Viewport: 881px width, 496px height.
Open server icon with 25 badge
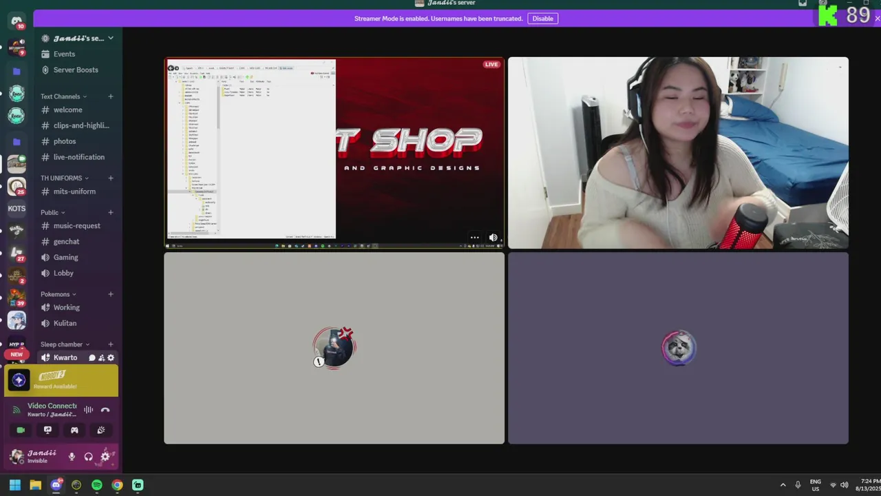tap(17, 186)
